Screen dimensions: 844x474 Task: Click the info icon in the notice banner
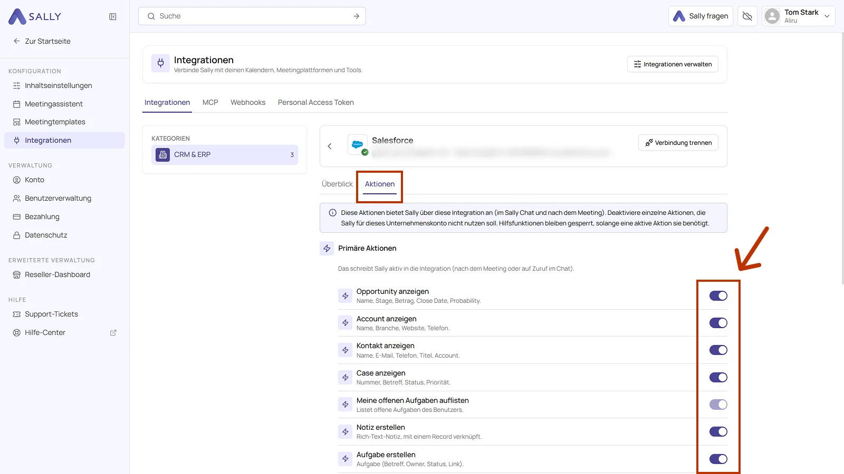(x=333, y=213)
